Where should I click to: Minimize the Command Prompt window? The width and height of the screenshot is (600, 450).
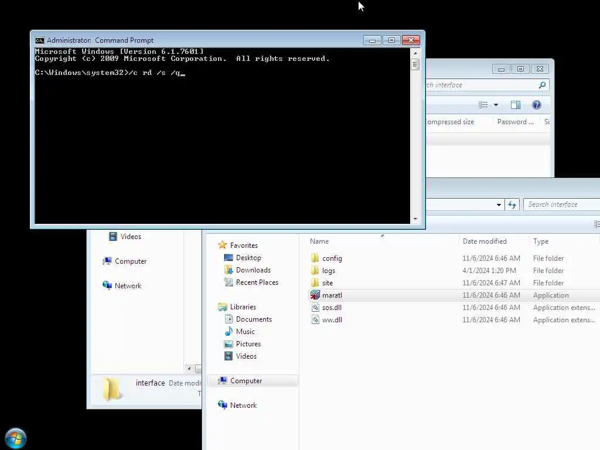click(372, 40)
